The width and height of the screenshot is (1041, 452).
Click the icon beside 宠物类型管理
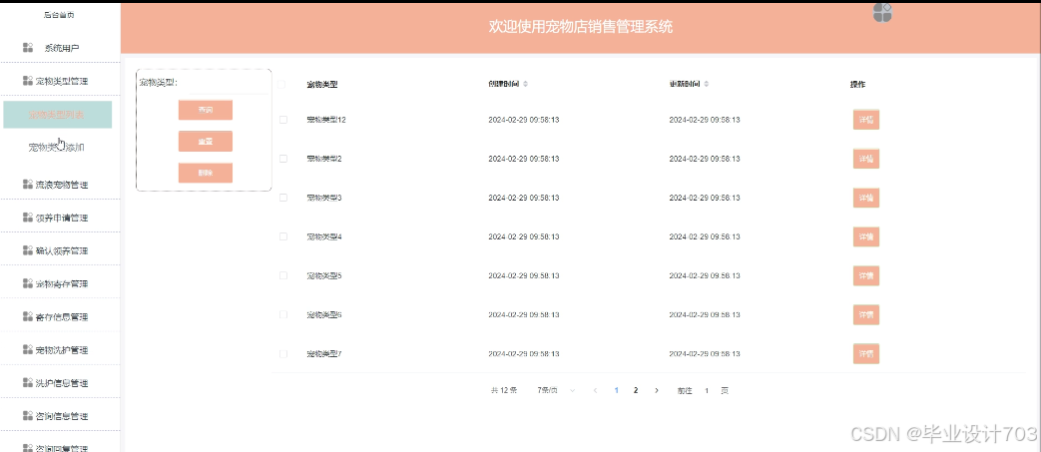pos(28,81)
